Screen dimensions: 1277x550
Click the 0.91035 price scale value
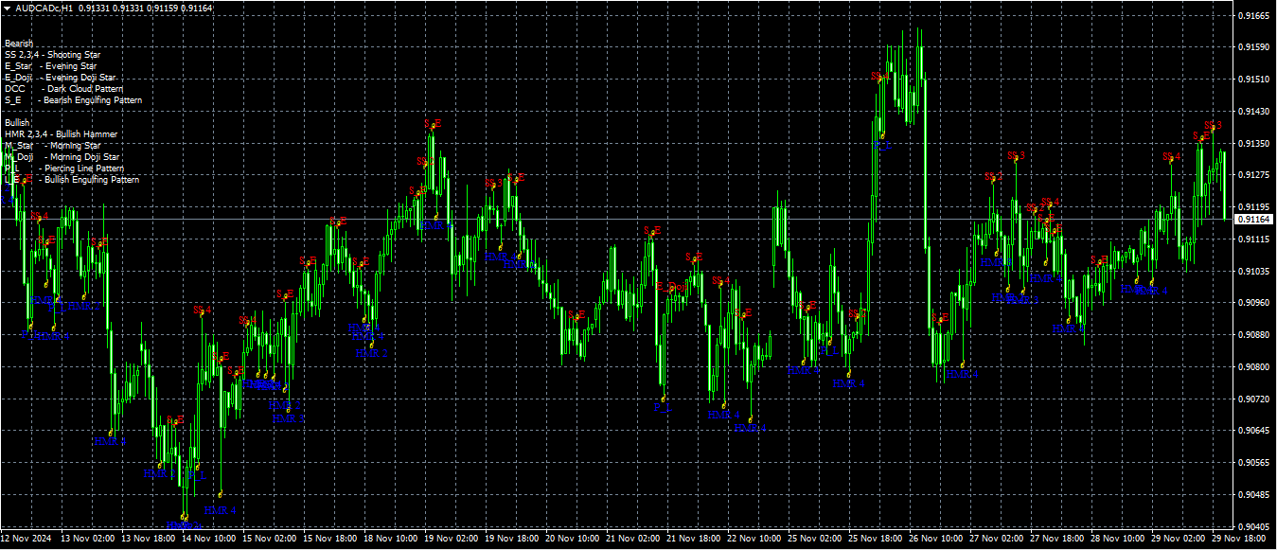tap(1253, 272)
